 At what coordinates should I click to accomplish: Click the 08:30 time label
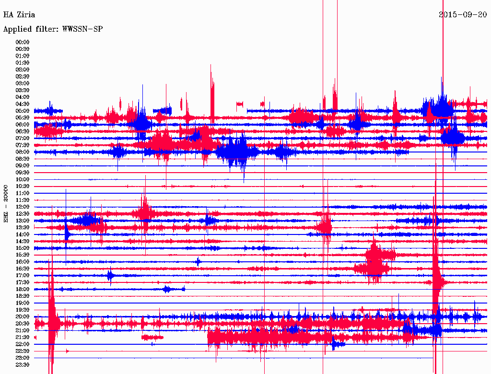[23, 159]
